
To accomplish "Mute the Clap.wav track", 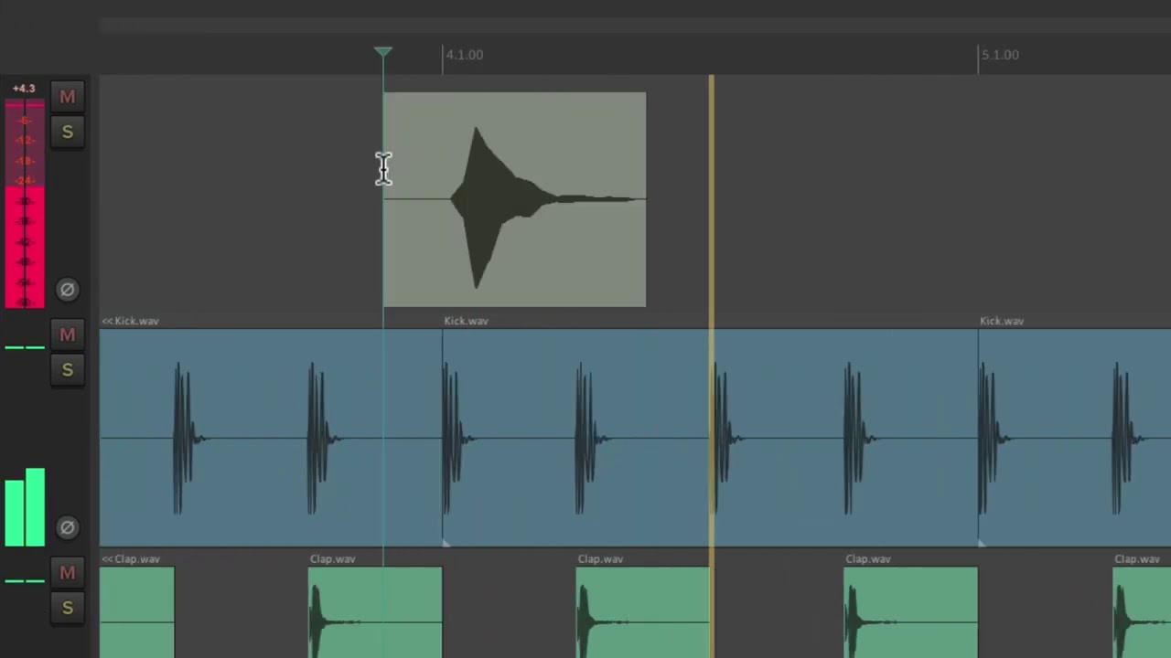I will point(67,572).
